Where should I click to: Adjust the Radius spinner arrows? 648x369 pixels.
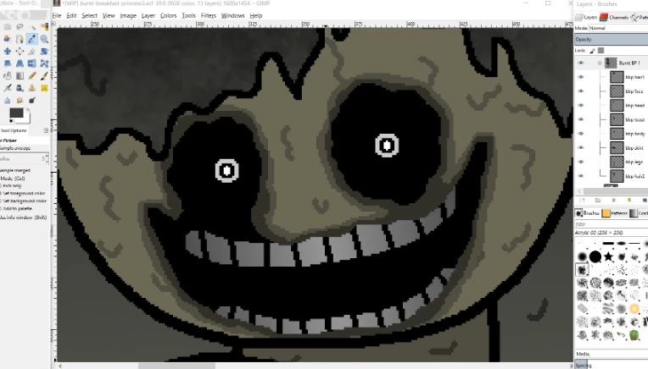click(46, 159)
